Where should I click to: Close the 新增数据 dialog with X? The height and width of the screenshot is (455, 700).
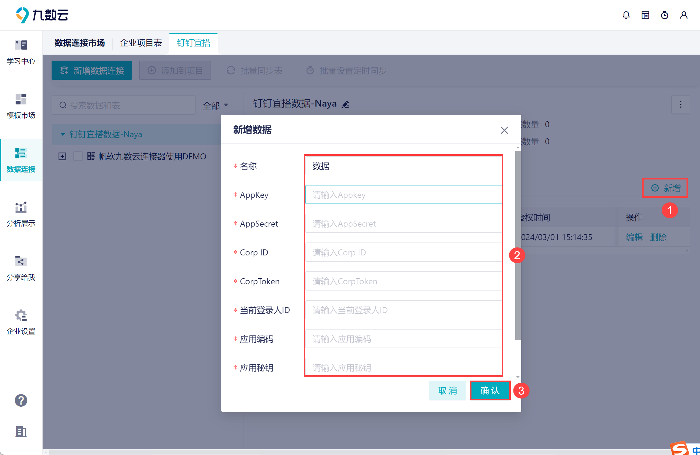(504, 130)
